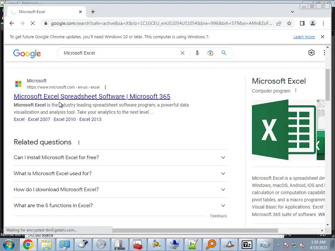This screenshot has width=335, height=251.
Task: Click the horizontal page scrollbar thumb
Action: [195, 230]
